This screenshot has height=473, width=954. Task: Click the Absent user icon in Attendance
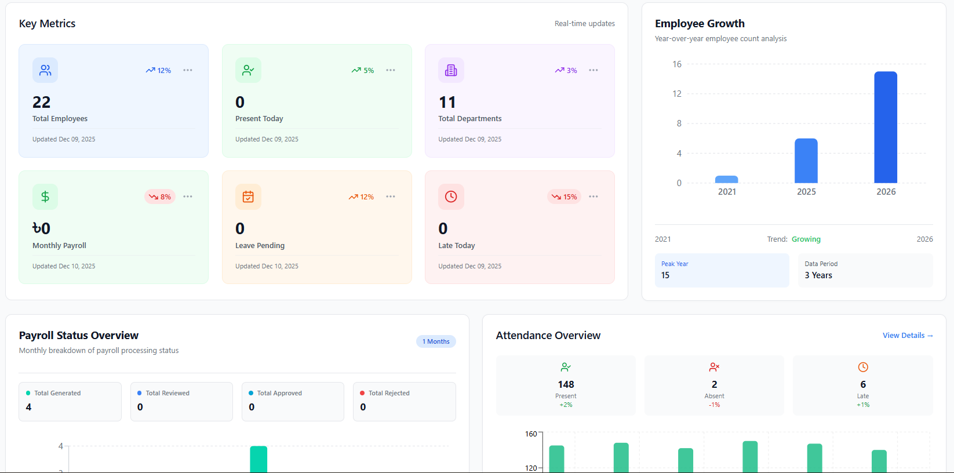point(714,367)
